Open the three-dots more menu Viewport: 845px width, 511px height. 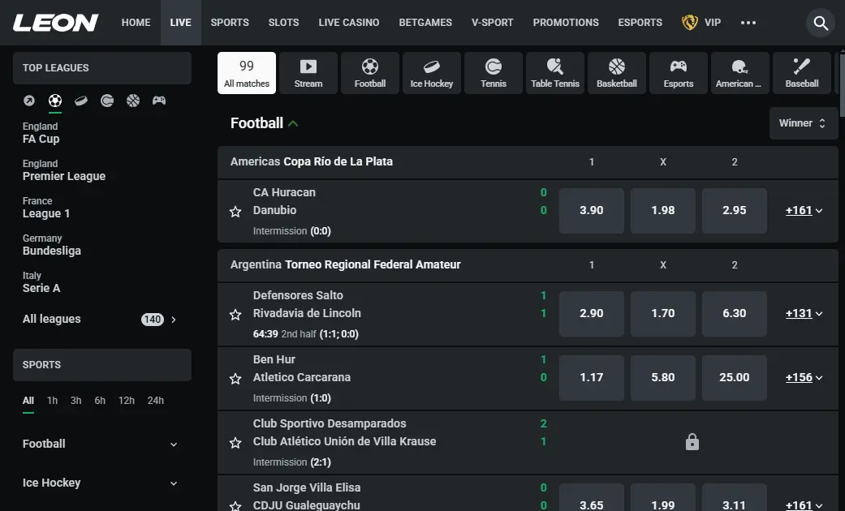pyautogui.click(x=748, y=23)
